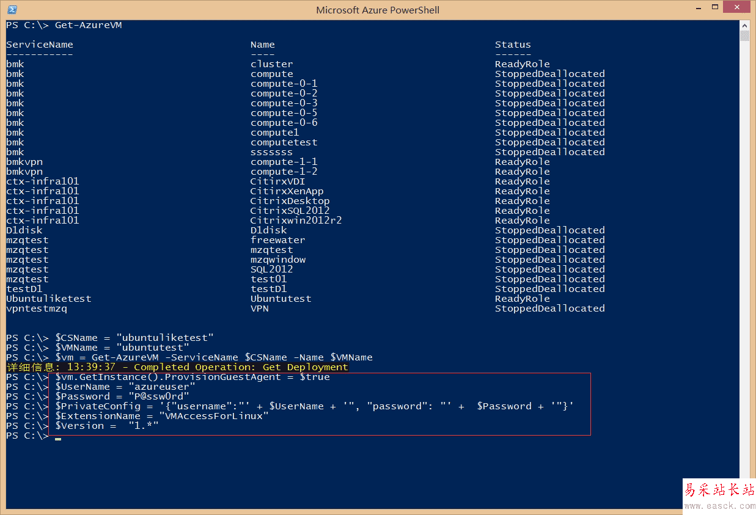Click the window title text

(378, 10)
